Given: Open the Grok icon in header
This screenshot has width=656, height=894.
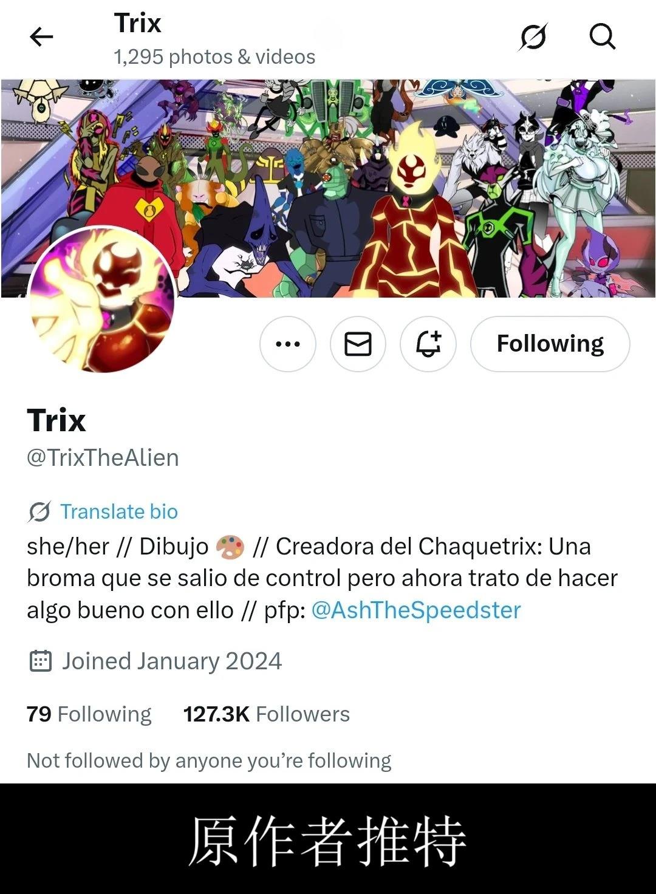Looking at the screenshot, I should click(x=533, y=37).
